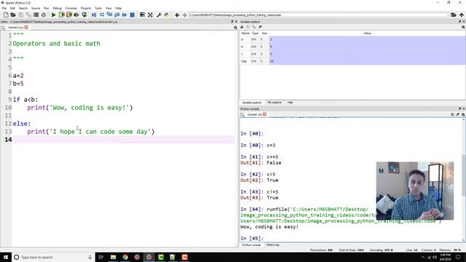Stop debugging with the blue square icon

(133, 15)
